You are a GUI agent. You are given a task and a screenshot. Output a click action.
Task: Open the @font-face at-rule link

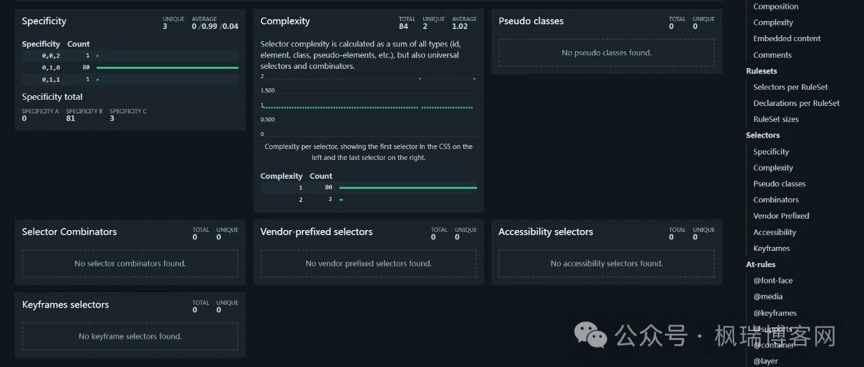click(773, 281)
